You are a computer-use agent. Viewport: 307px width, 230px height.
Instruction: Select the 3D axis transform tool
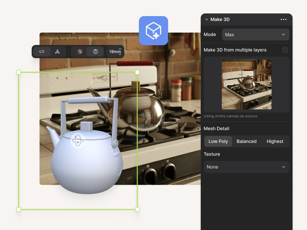[x=57, y=51]
